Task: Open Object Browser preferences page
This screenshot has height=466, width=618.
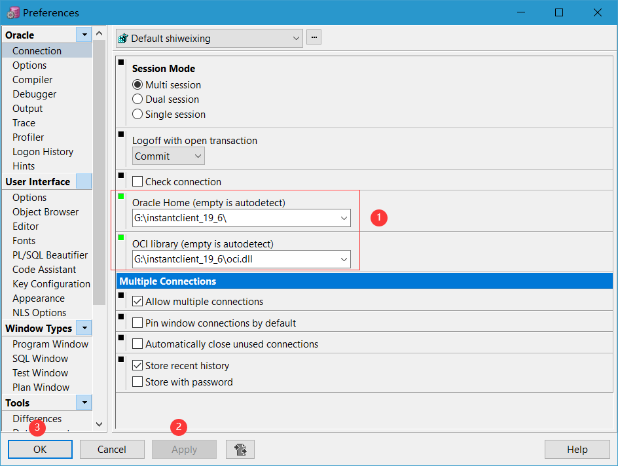Action: point(45,212)
